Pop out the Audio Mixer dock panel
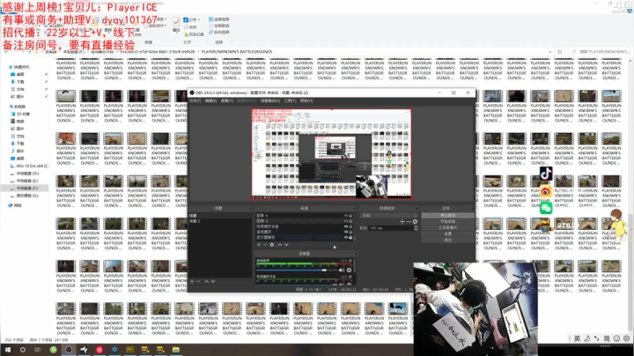Screen dimensions: 634x356 [x=355, y=254]
